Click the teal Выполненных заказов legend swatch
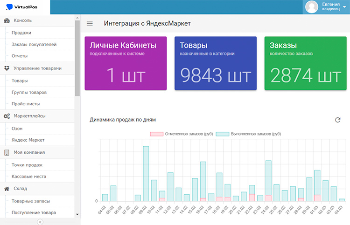 pyautogui.click(x=223, y=134)
